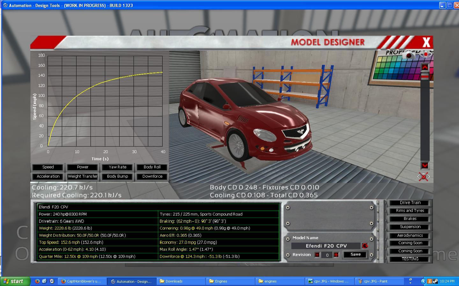Show the Acceleration graph
The image size is (459, 286).
[x=48, y=176]
